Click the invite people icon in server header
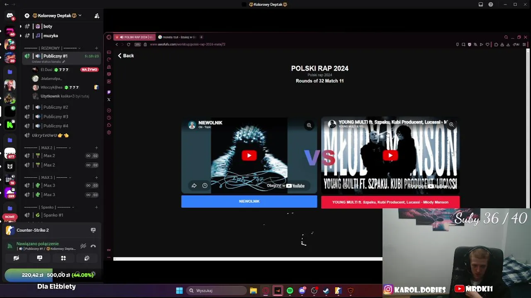Screen dimensions: 531x298 point(97,16)
